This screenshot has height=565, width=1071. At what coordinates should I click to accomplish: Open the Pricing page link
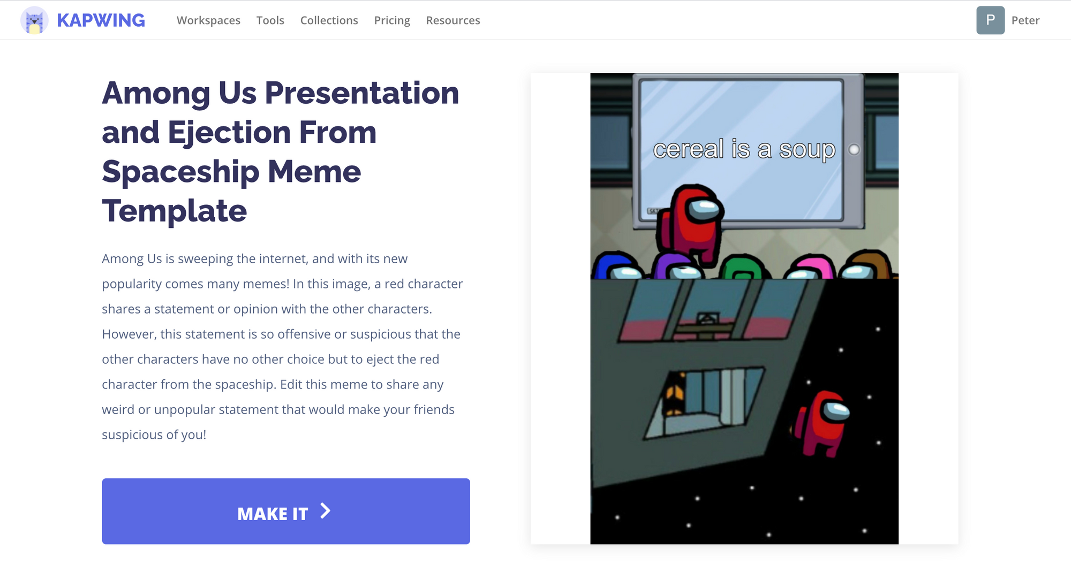[392, 20]
